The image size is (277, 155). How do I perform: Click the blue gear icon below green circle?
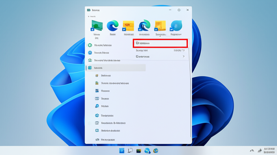tap(90, 53)
